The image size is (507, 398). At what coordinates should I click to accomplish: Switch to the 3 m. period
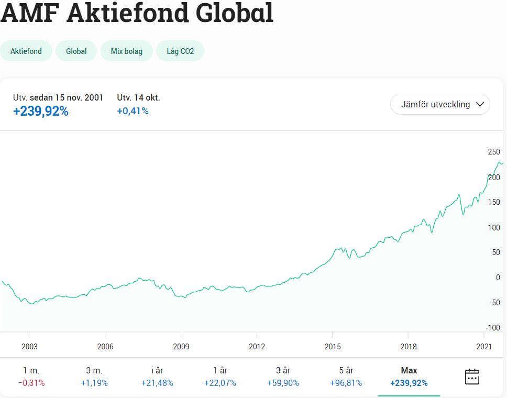tap(94, 377)
